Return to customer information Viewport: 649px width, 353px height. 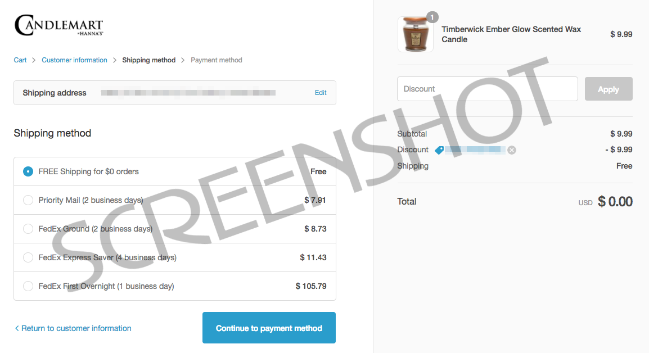coord(73,328)
